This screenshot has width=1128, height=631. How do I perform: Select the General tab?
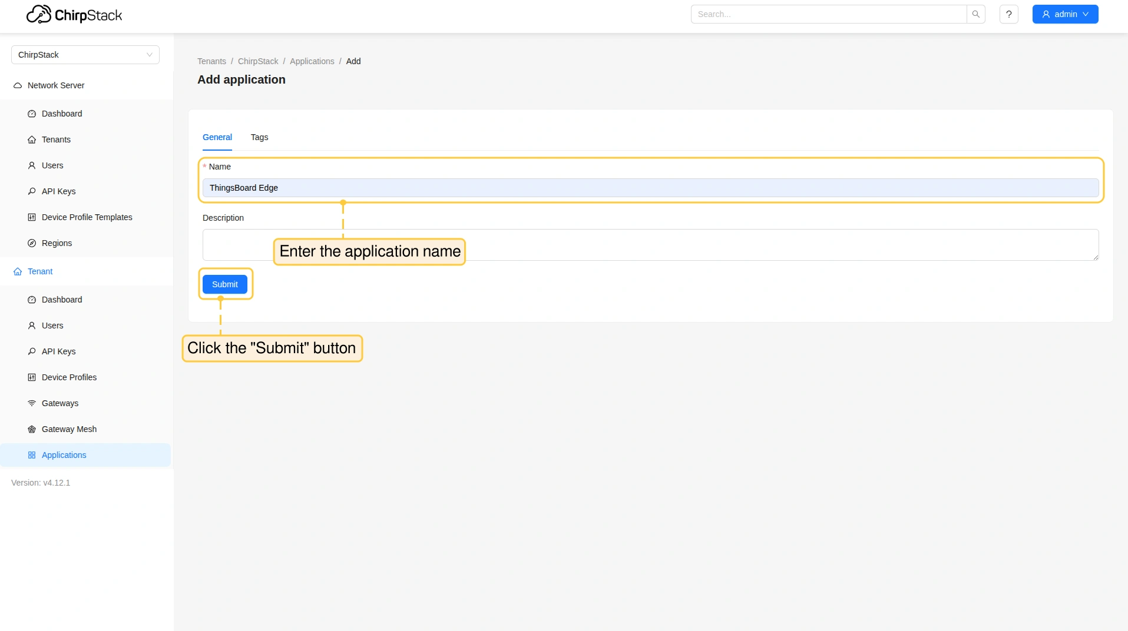[x=217, y=137]
